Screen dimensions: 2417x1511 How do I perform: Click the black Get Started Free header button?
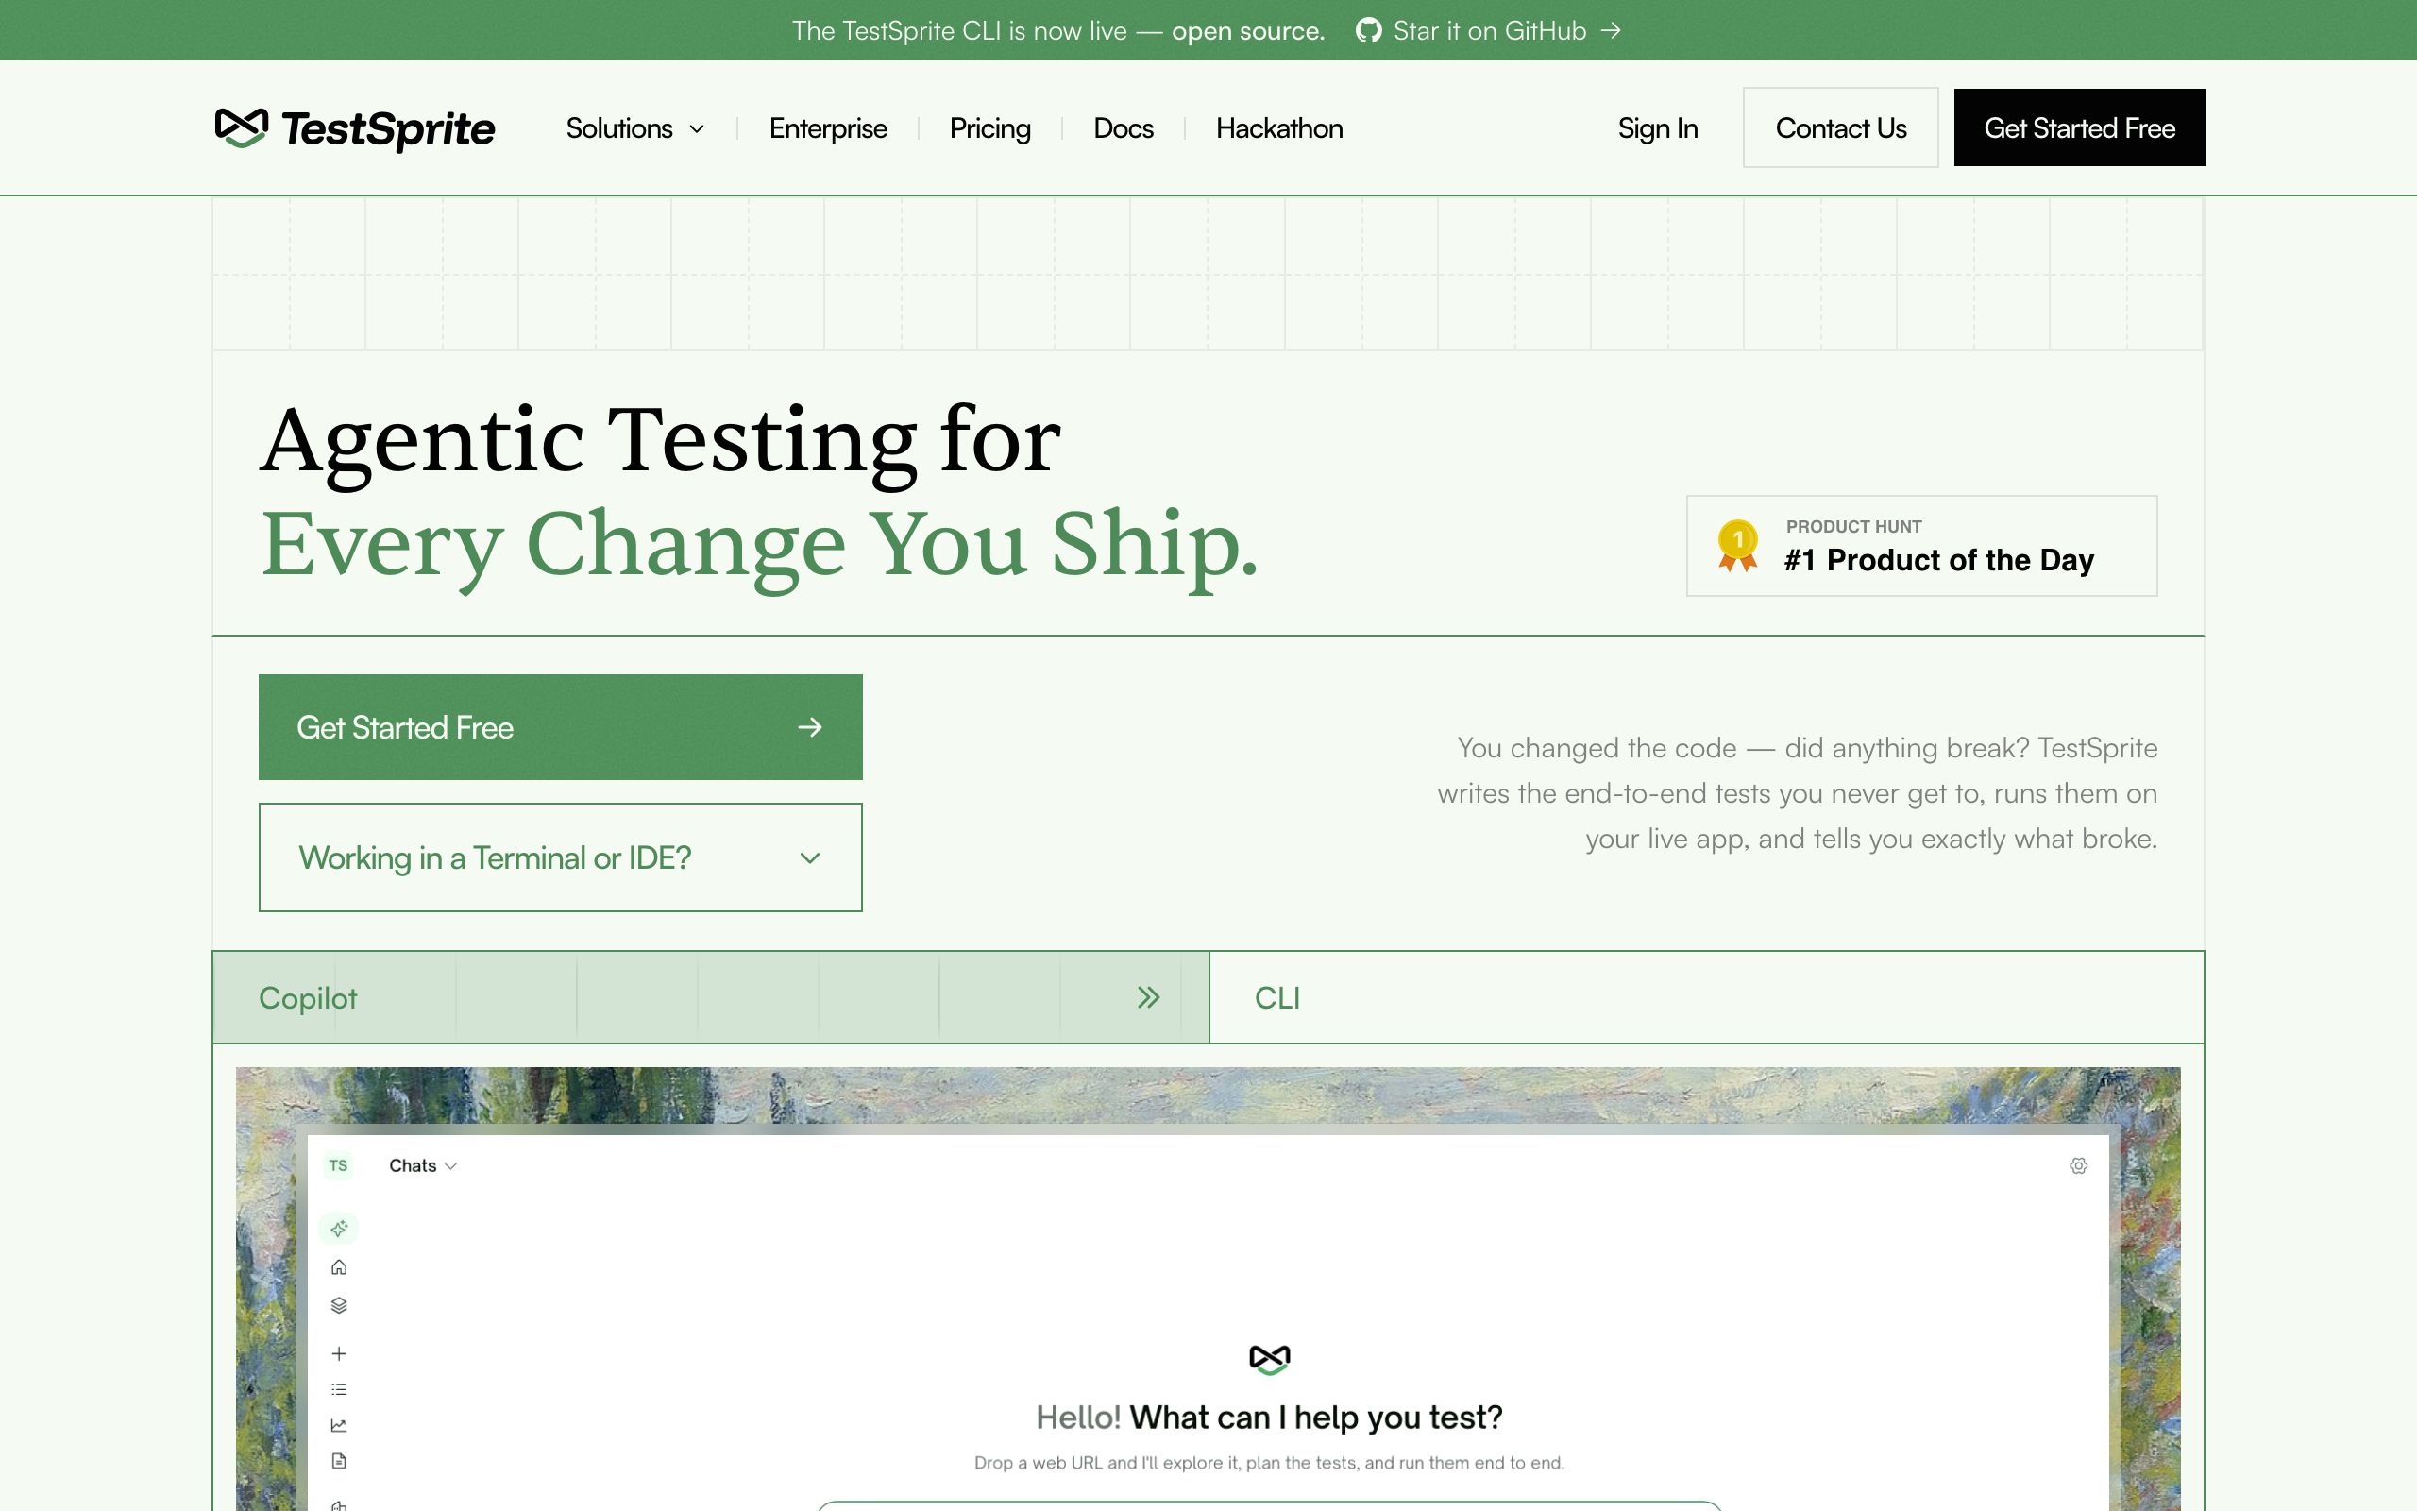point(2079,127)
